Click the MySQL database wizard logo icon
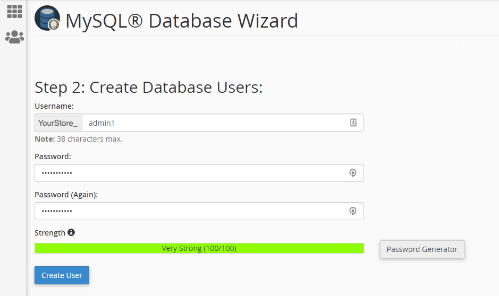 [47, 19]
